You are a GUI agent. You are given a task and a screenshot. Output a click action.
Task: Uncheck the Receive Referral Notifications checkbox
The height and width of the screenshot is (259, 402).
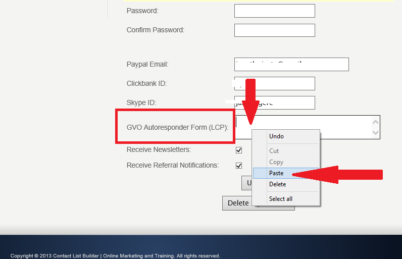tap(239, 165)
